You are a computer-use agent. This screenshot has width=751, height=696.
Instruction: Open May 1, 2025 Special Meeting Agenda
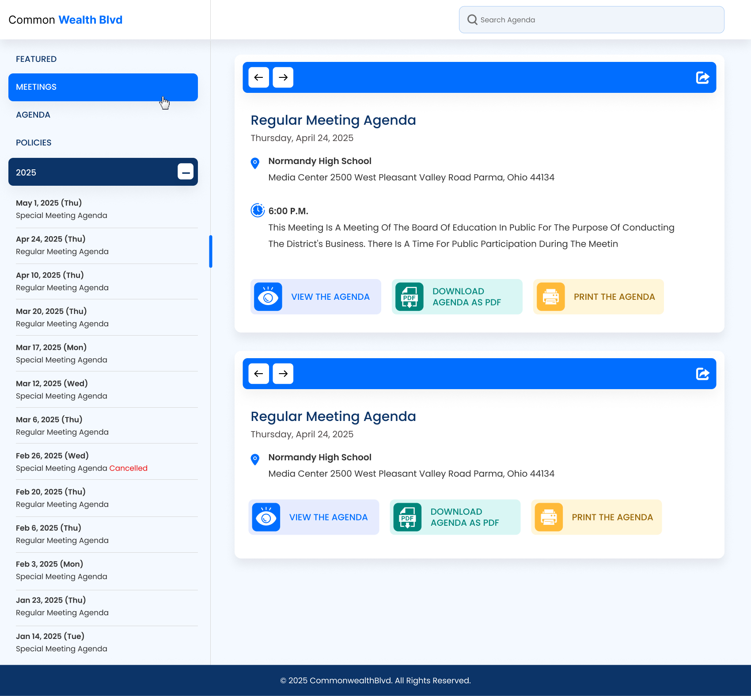coord(106,209)
